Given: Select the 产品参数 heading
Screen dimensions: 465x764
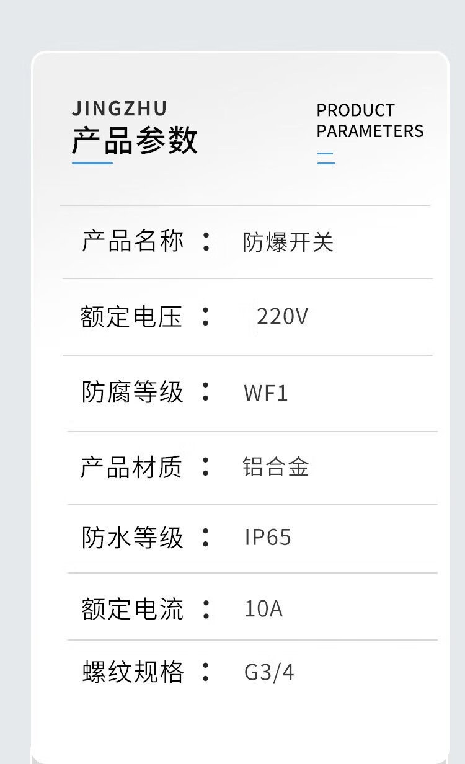Looking at the screenshot, I should 135,140.
